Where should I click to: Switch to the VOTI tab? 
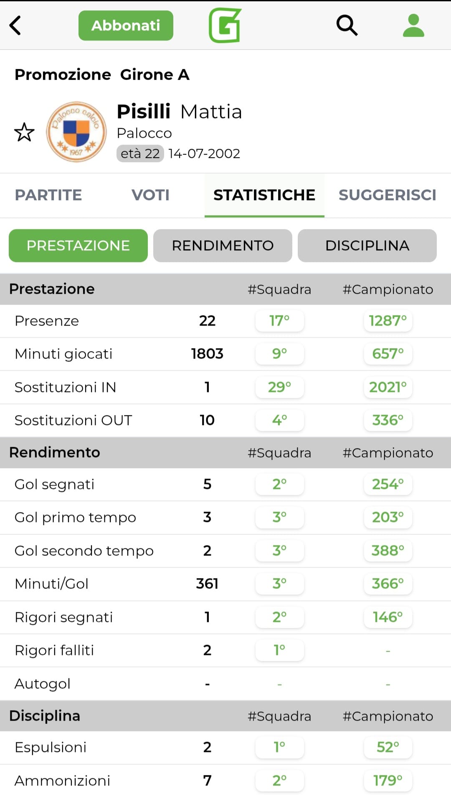(x=150, y=195)
